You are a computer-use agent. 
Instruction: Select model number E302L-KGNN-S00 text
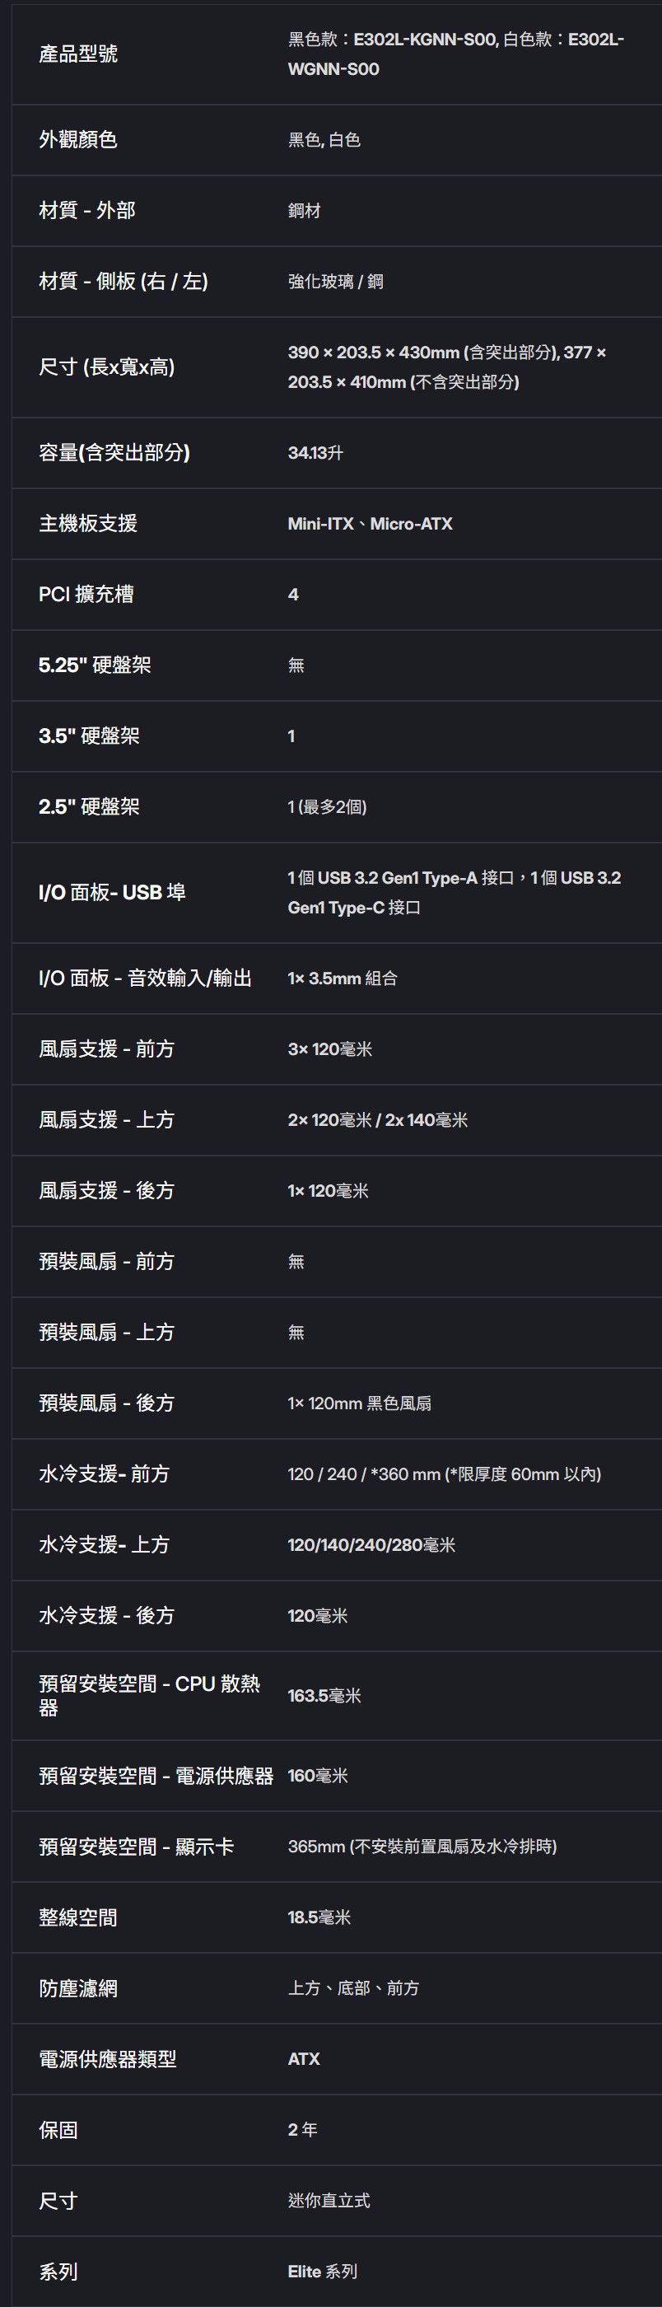point(425,40)
